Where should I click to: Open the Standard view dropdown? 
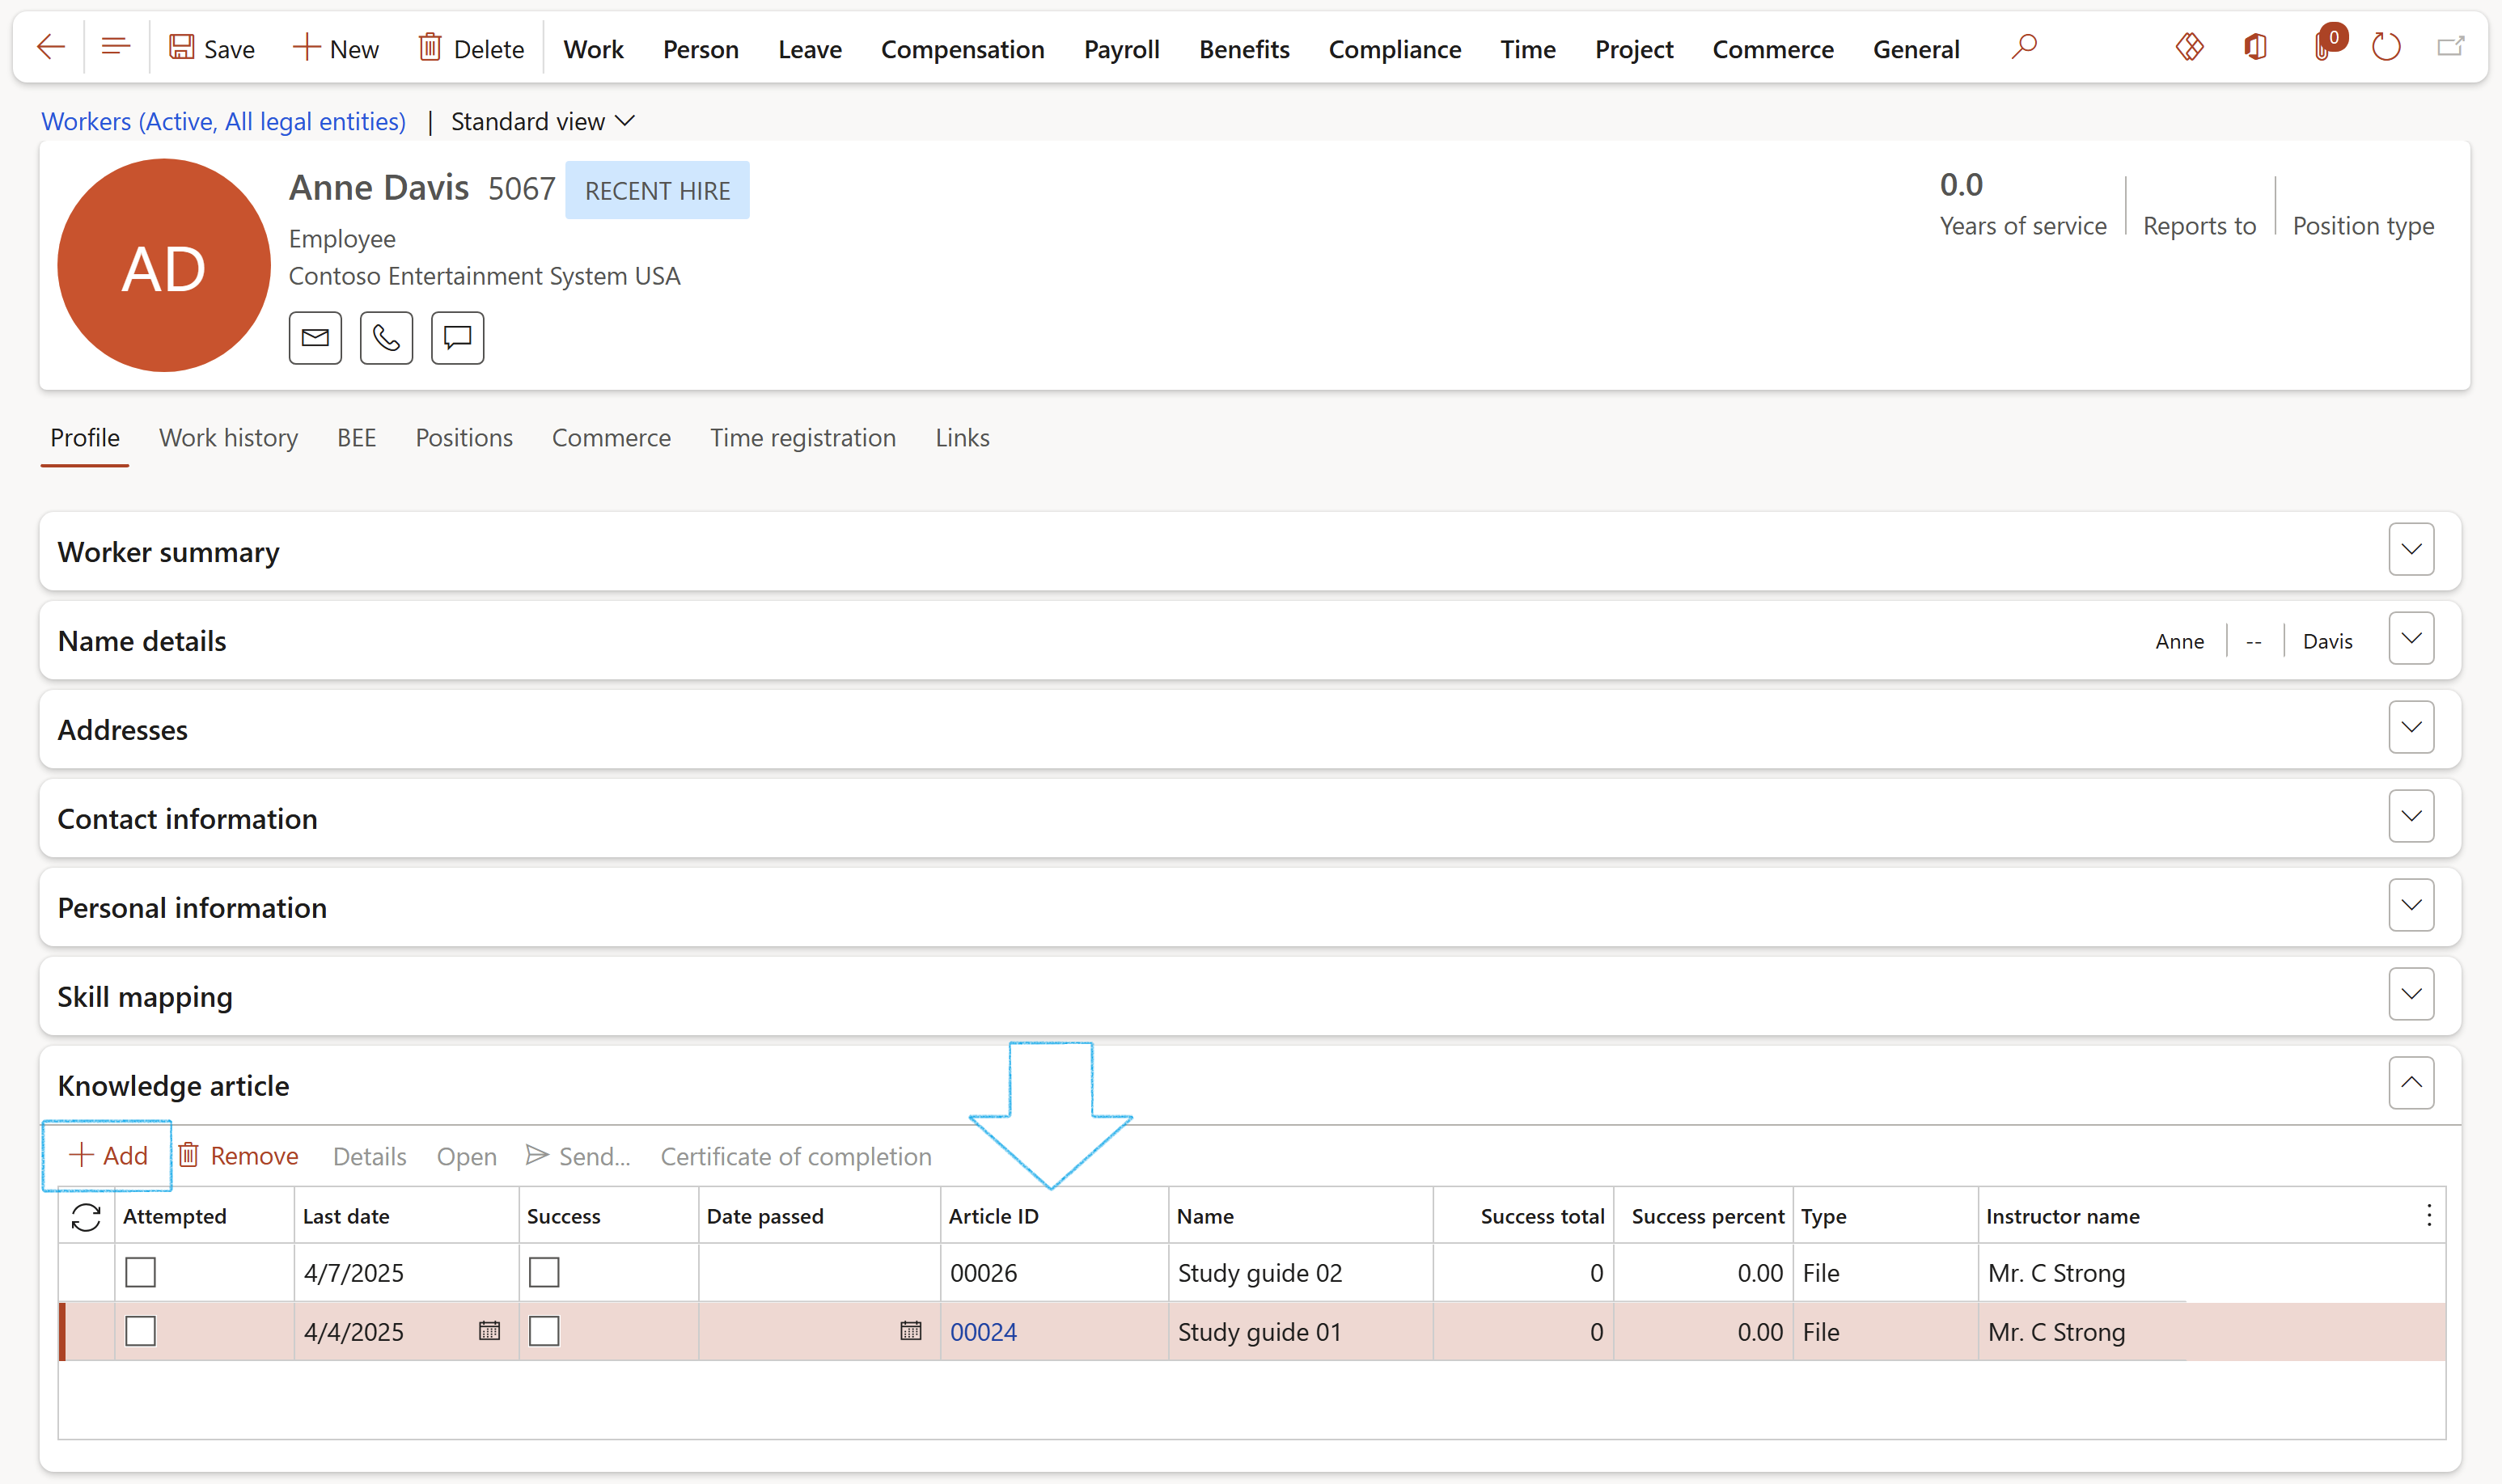[x=543, y=121]
